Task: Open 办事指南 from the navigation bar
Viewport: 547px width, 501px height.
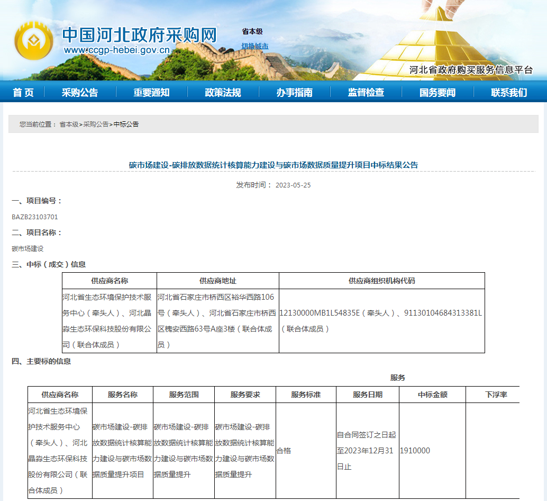Action: tap(295, 92)
